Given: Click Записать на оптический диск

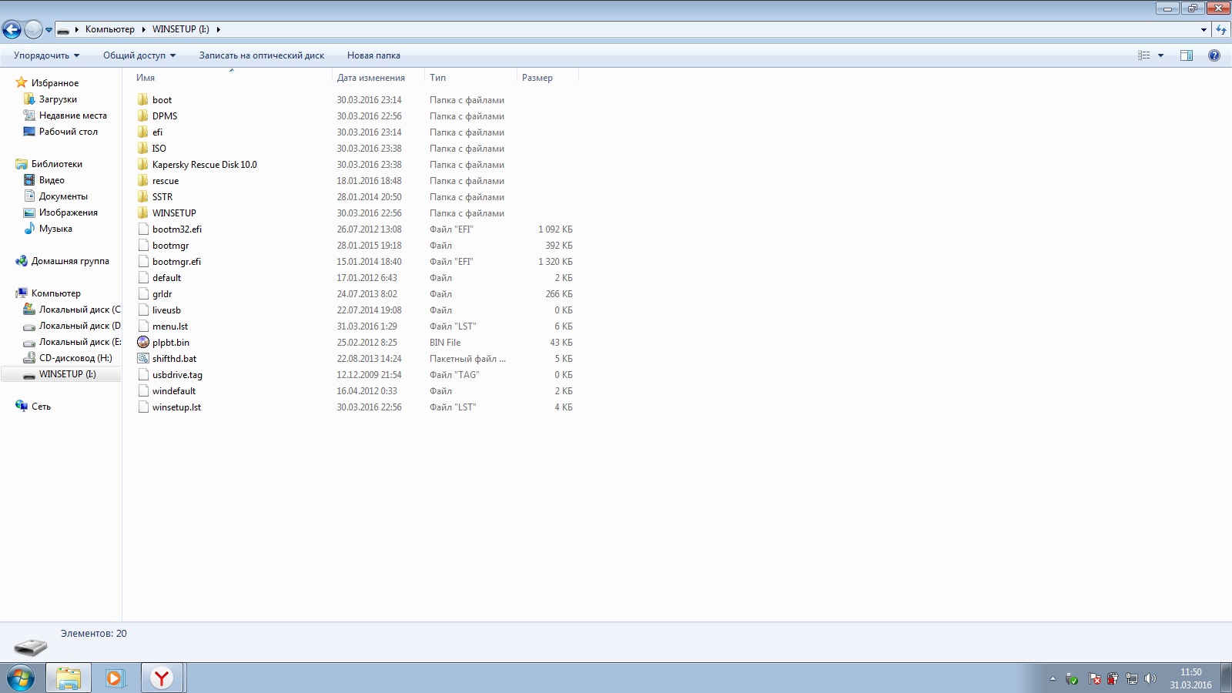Looking at the screenshot, I should tap(262, 55).
